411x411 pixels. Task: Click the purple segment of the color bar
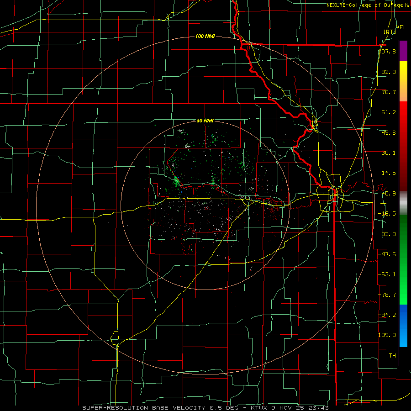click(x=403, y=51)
